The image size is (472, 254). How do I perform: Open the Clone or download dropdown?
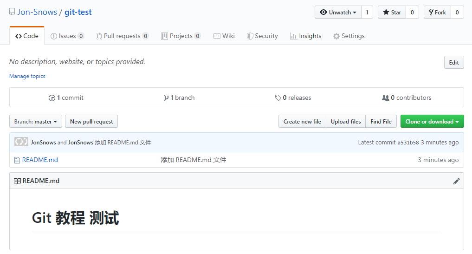(x=432, y=122)
